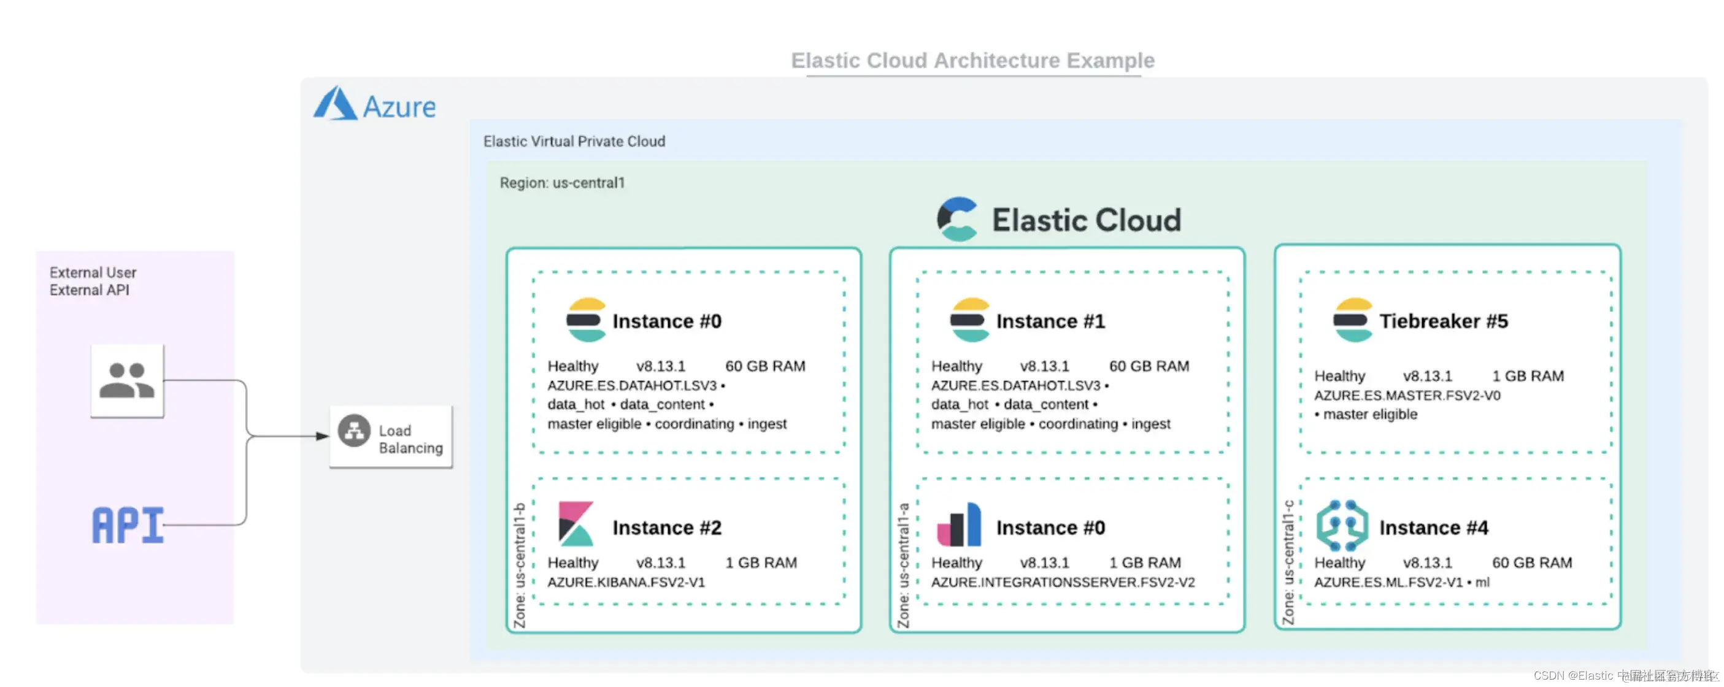Click the external users people icon
The width and height of the screenshot is (1724, 687).
tap(127, 381)
